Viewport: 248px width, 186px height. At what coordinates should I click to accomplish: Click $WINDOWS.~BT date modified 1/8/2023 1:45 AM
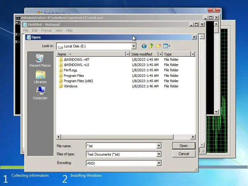point(145,60)
